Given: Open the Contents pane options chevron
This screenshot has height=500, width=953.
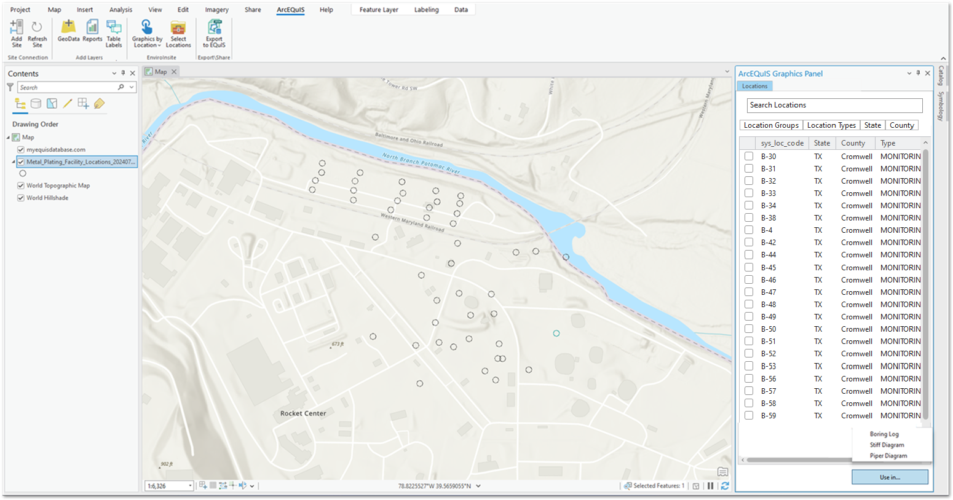Looking at the screenshot, I should pyautogui.click(x=114, y=73).
